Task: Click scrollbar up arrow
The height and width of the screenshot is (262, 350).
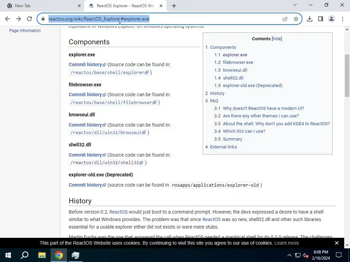Action: [347, 29]
